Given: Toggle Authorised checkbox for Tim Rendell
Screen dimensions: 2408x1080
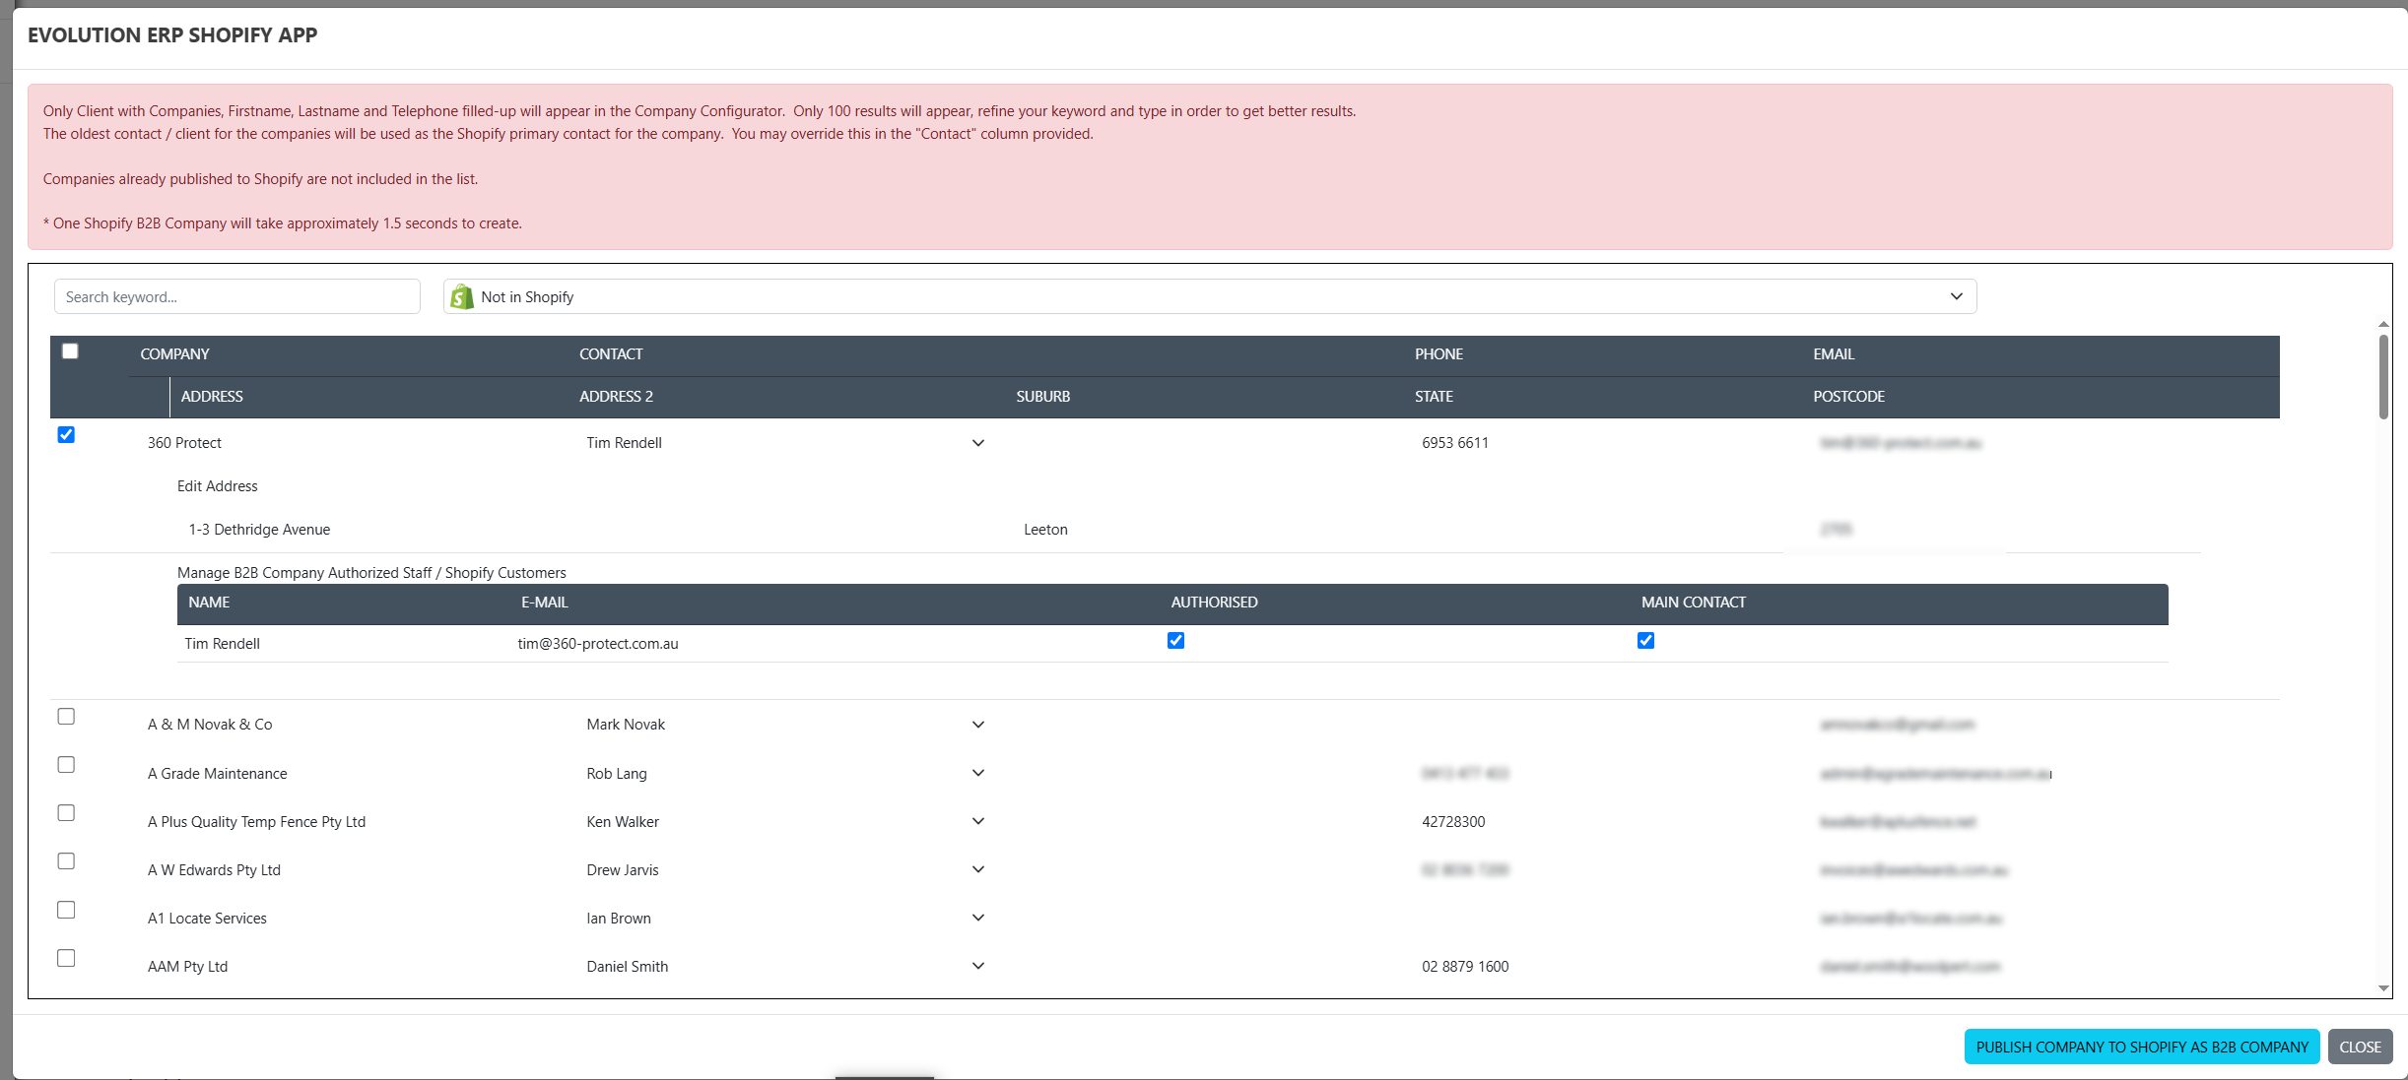Looking at the screenshot, I should tap(1175, 641).
